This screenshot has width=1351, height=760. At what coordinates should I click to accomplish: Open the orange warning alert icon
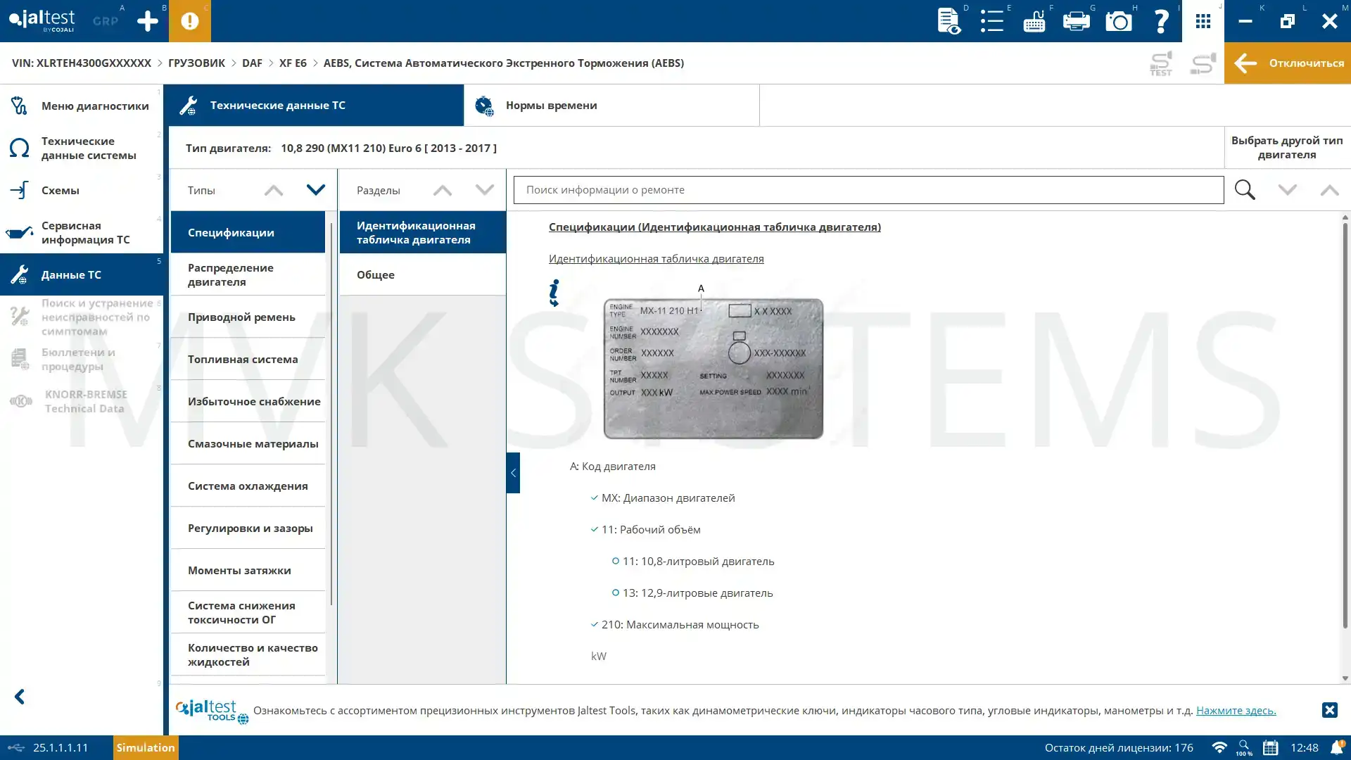[190, 21]
